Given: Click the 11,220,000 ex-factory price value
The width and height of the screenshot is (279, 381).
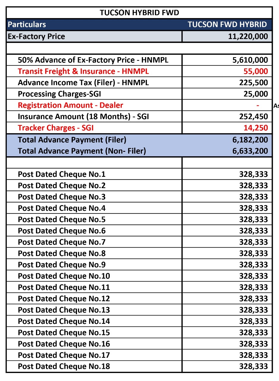Looking at the screenshot, I should 248,37.
